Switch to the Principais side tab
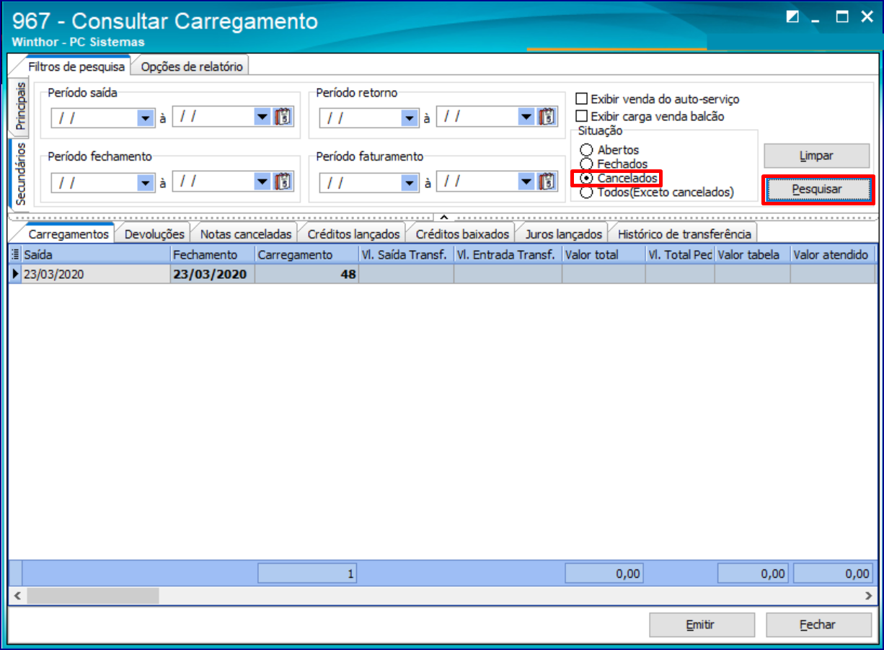 (x=19, y=106)
